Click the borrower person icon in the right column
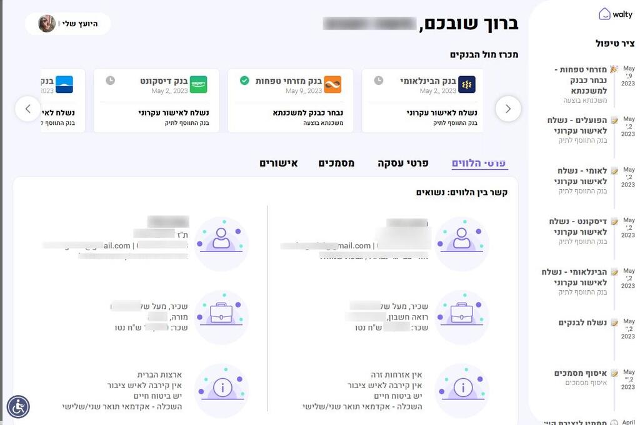 click(462, 240)
